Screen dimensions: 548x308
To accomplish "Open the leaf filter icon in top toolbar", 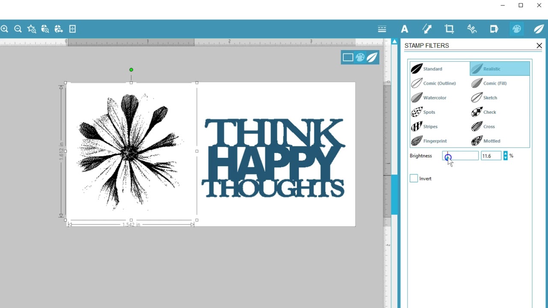I will coord(539,29).
